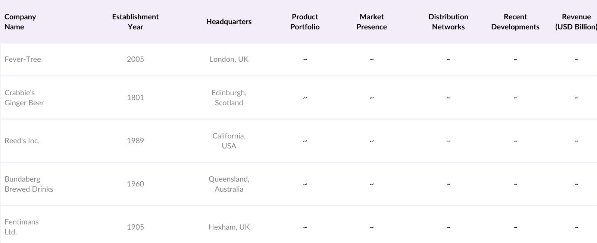The image size is (597, 243).
Task: Select the Edinburgh, Scotland headquarters cell
Action: [229, 97]
